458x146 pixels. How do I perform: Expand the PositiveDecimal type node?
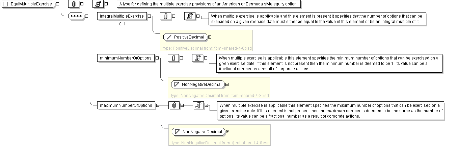pos(210,37)
